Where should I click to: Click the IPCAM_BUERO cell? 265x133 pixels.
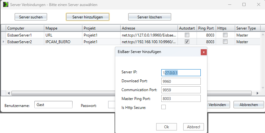[x=63, y=42]
